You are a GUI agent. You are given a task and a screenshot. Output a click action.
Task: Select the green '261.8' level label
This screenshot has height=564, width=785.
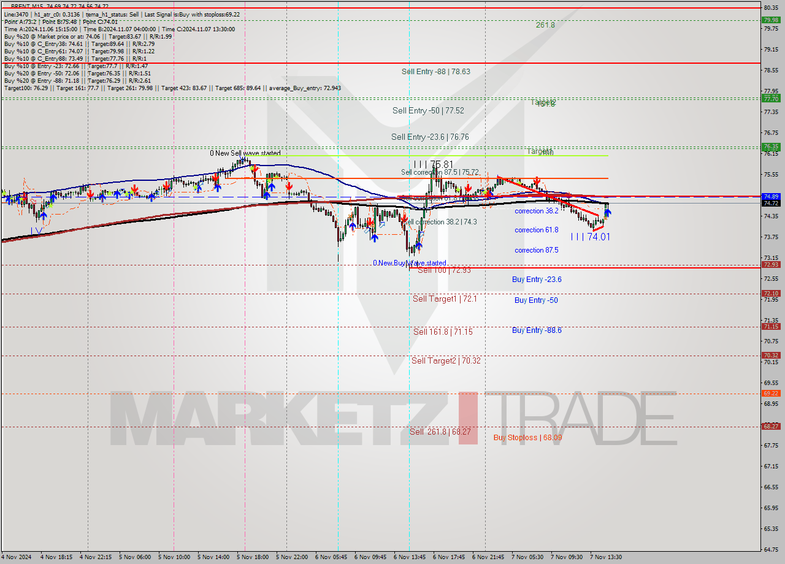click(x=545, y=25)
